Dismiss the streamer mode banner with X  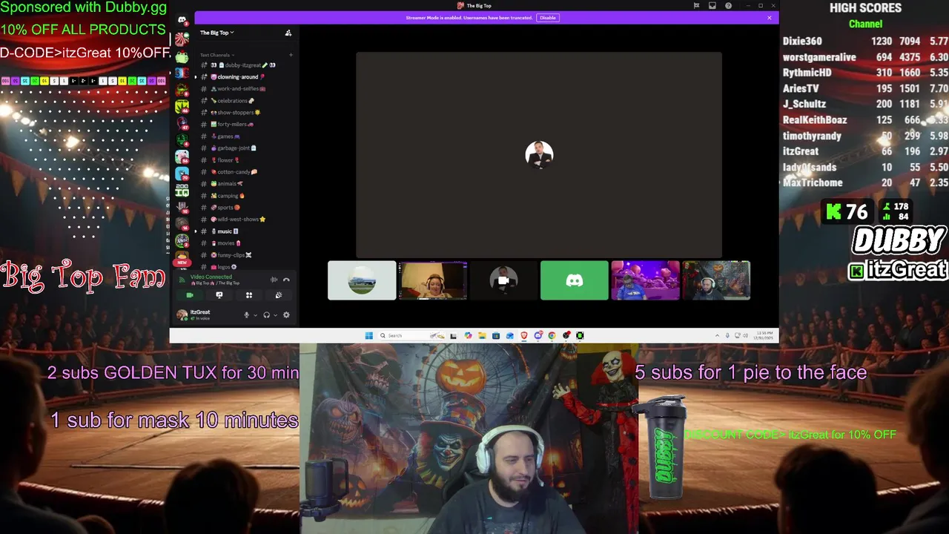(x=770, y=18)
